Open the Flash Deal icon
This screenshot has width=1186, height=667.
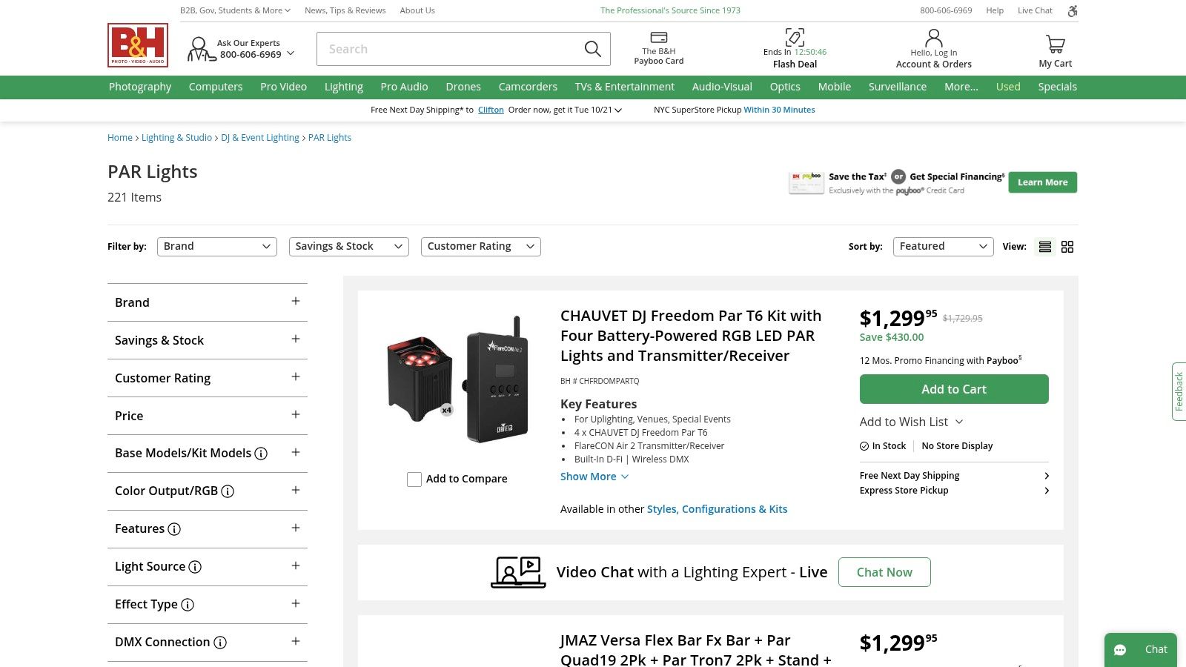(795, 37)
